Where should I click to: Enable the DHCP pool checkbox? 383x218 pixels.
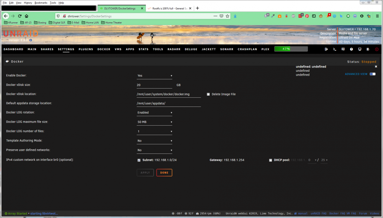[x=270, y=160]
